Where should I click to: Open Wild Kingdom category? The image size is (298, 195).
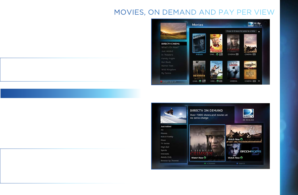pyautogui.click(x=169, y=70)
